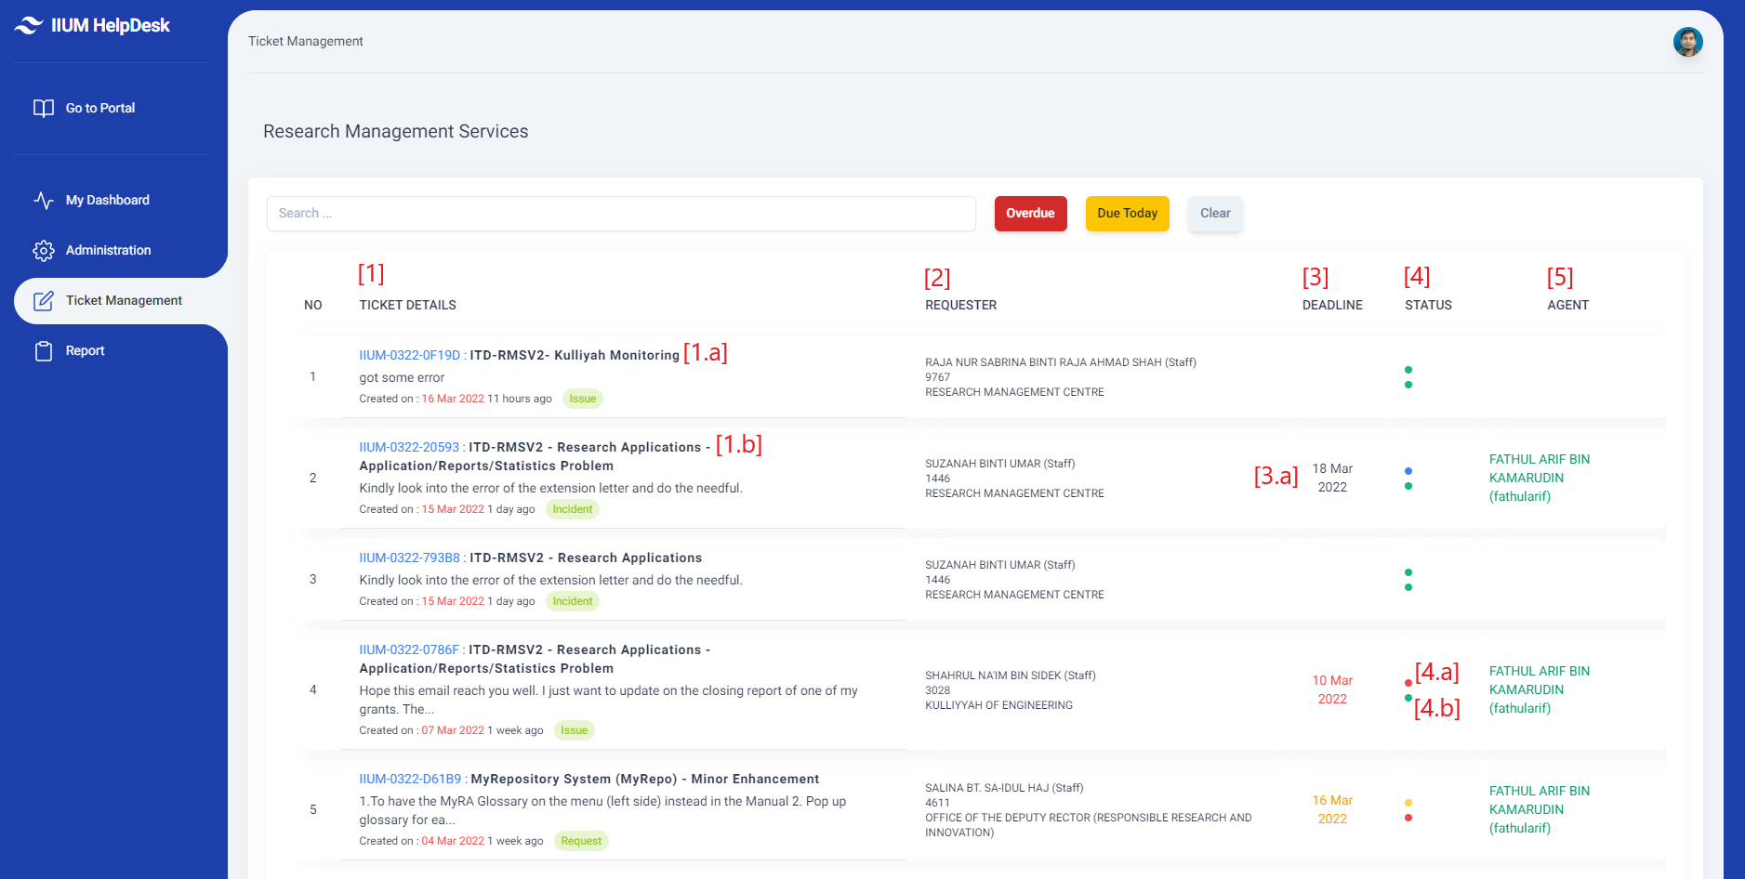The width and height of the screenshot is (1745, 879).
Task: Select the Ticket Management edit icon
Action: pos(44,300)
